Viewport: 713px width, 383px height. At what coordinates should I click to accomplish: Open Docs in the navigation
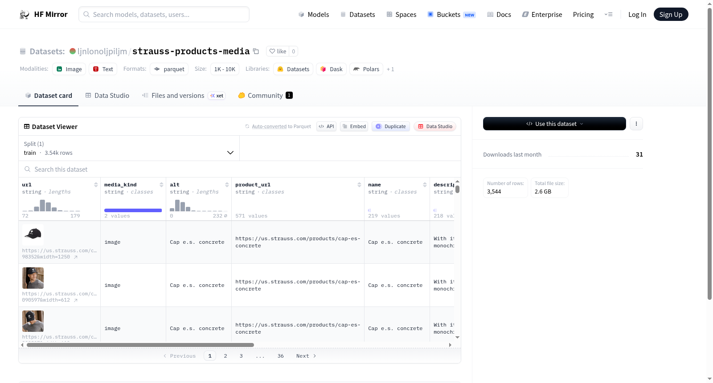tap(499, 15)
